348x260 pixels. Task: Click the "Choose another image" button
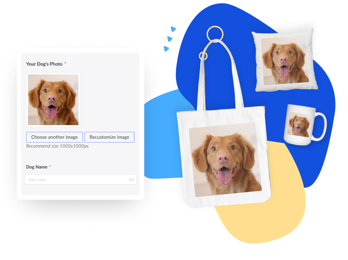click(x=54, y=137)
